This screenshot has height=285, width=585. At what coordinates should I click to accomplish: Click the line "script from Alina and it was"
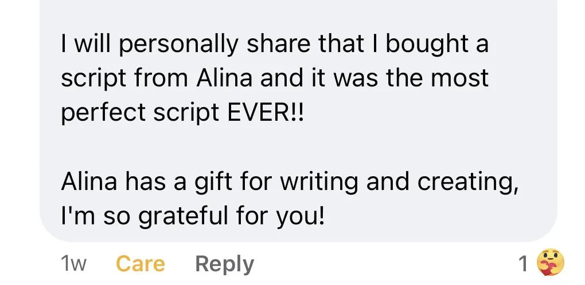pos(274,78)
